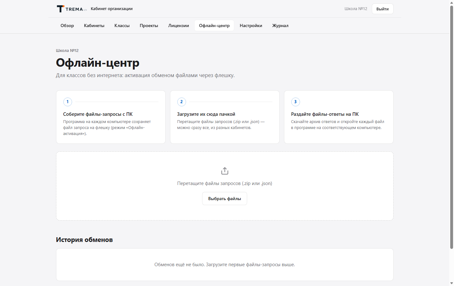
Task: Click Школа №12 label in the header
Action: point(356,9)
